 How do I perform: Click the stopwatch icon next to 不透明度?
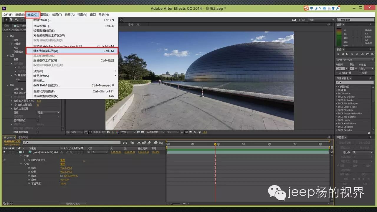tap(29, 183)
